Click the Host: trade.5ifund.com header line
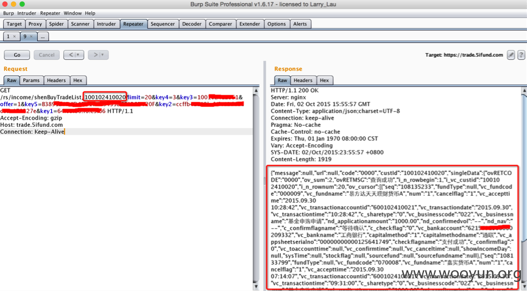This screenshot has height=291, width=527. pyautogui.click(x=31, y=125)
